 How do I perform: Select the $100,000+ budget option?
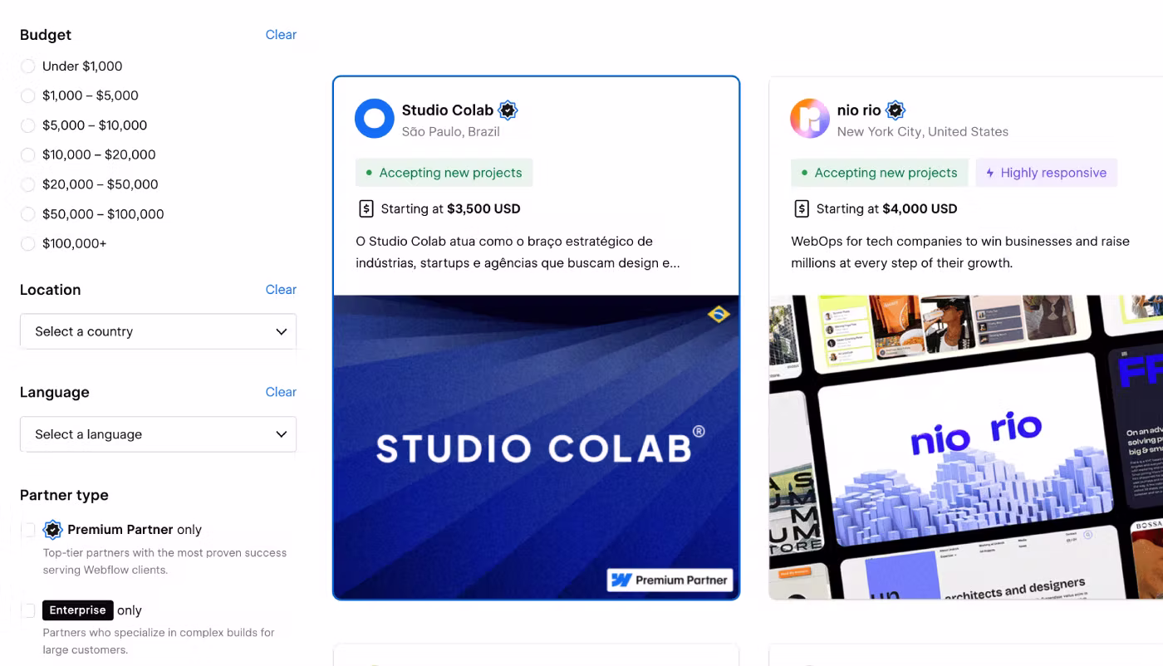point(28,244)
